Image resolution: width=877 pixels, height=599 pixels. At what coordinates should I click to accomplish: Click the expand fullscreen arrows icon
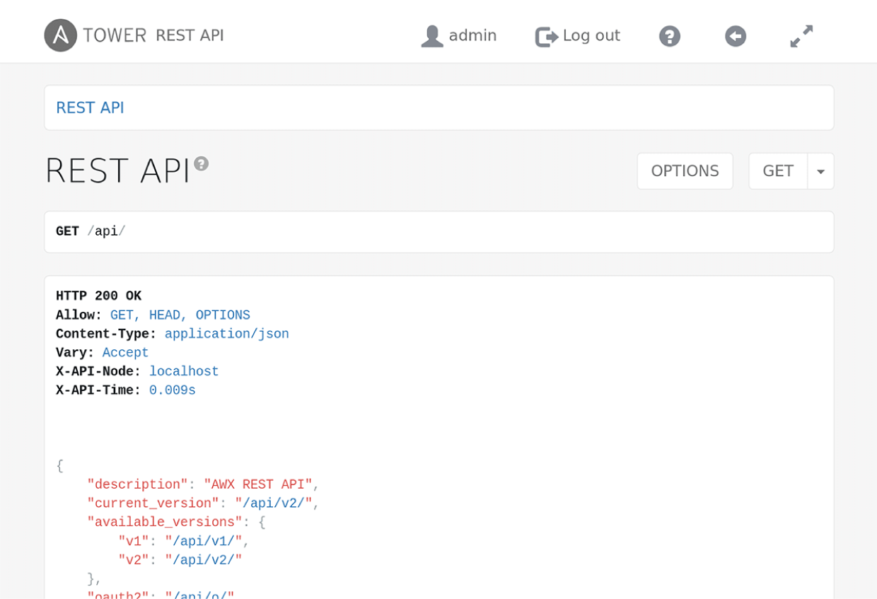801,36
